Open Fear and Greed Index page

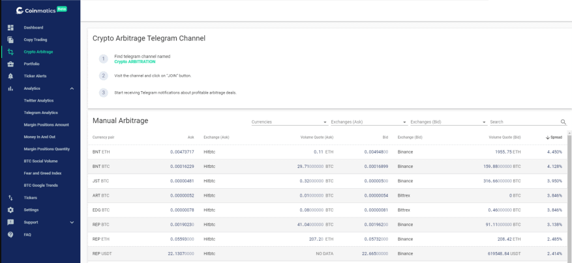(x=42, y=173)
